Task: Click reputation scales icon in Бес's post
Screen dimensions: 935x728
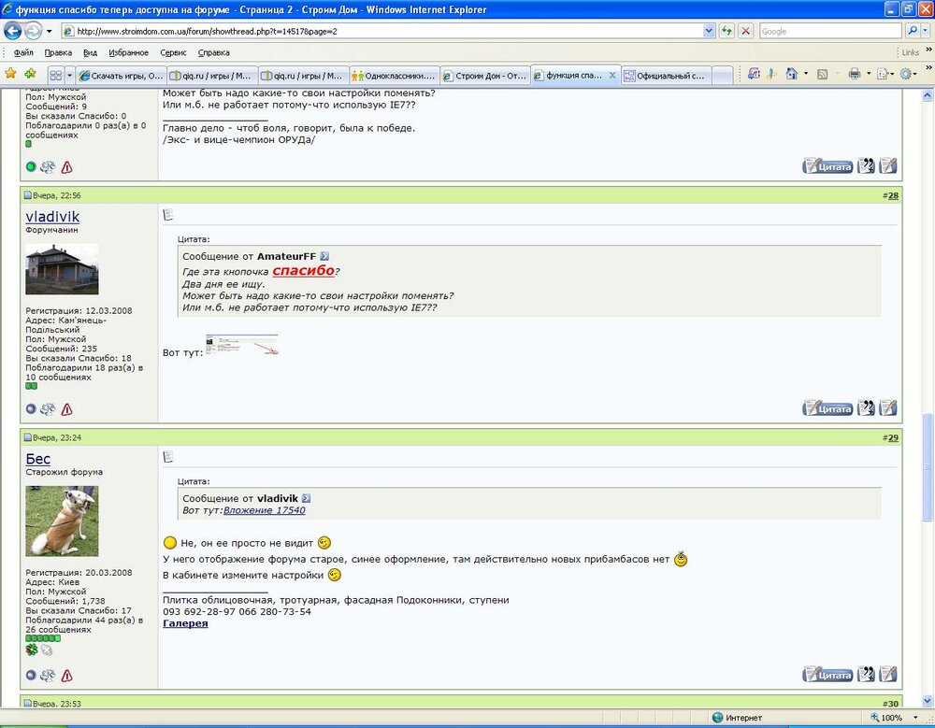Action: (48, 675)
